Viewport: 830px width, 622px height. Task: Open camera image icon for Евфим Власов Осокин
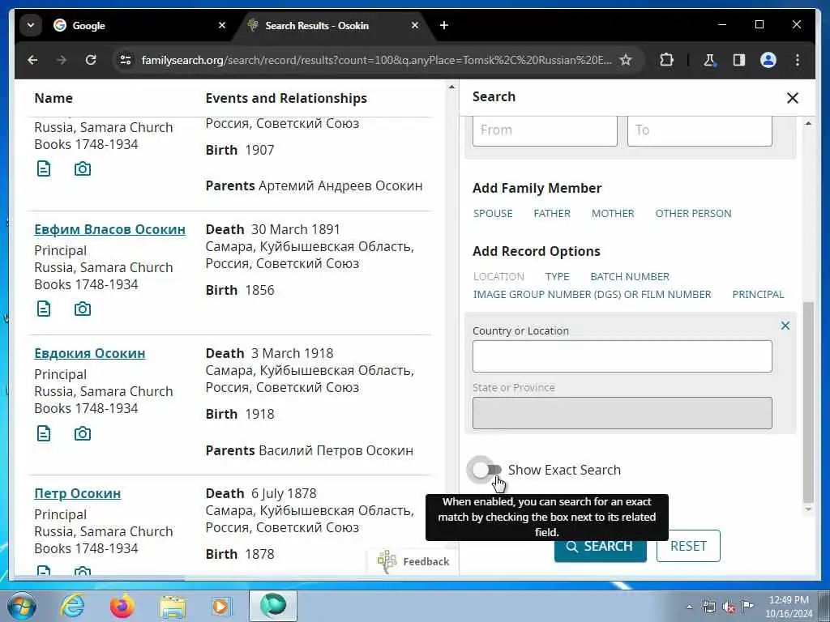click(x=83, y=309)
